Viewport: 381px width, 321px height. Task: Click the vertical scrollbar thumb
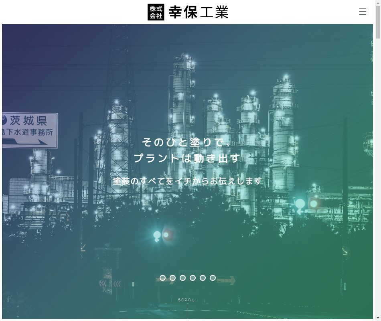(x=378, y=23)
